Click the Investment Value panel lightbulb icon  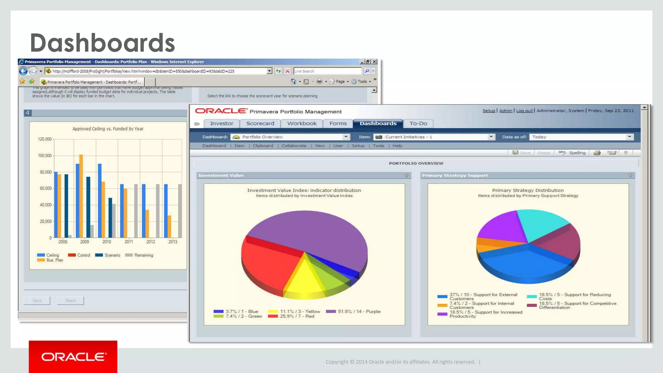(x=407, y=175)
